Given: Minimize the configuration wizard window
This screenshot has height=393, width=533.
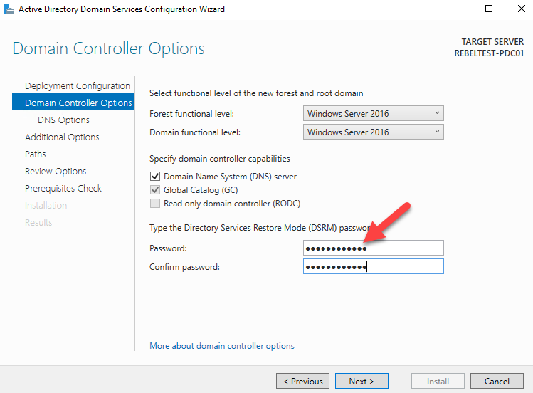Looking at the screenshot, I should (x=456, y=9).
